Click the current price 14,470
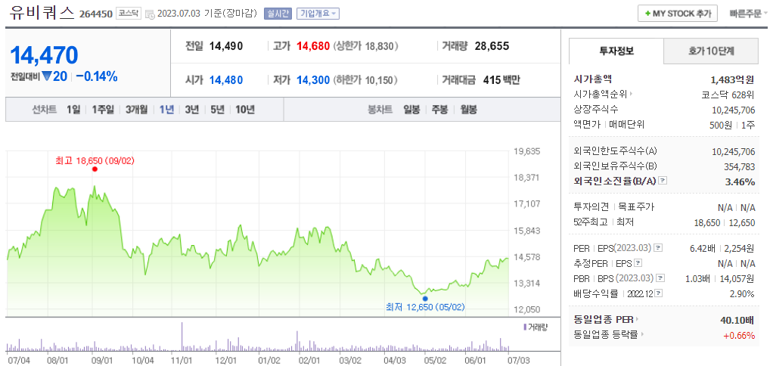The image size is (773, 366). [x=44, y=55]
